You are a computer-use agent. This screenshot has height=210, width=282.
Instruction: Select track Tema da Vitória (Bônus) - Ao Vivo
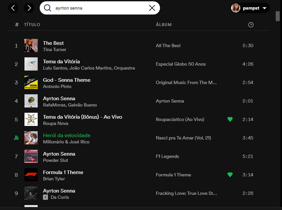click(83, 117)
